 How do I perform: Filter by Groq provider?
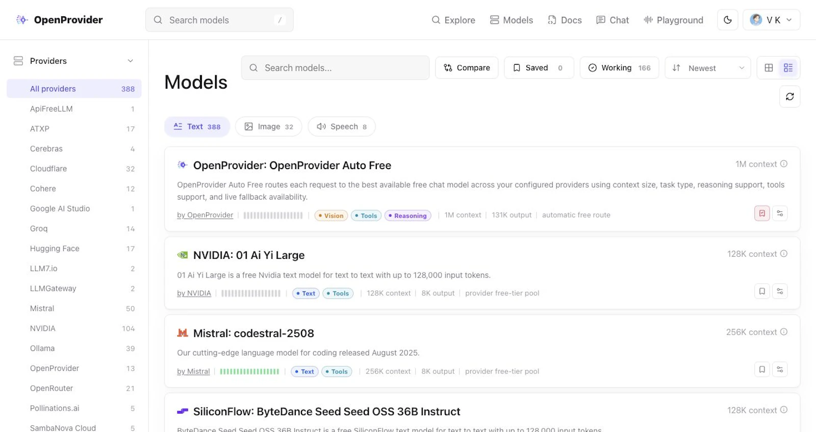74,229
